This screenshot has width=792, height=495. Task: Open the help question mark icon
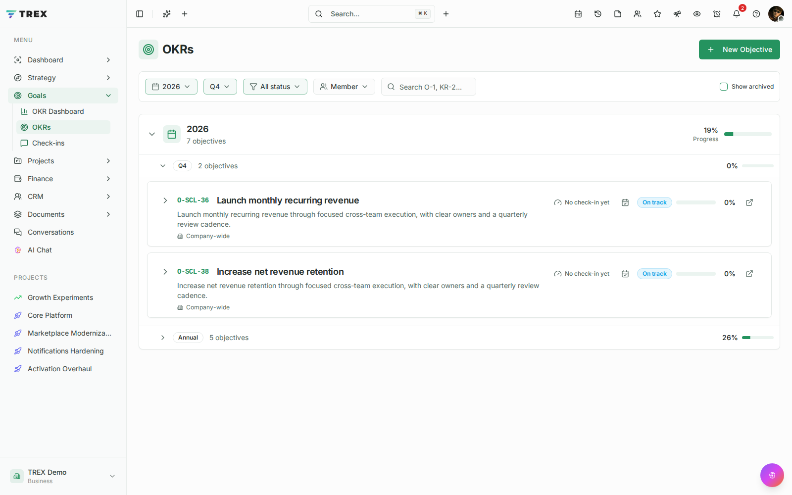(x=756, y=14)
